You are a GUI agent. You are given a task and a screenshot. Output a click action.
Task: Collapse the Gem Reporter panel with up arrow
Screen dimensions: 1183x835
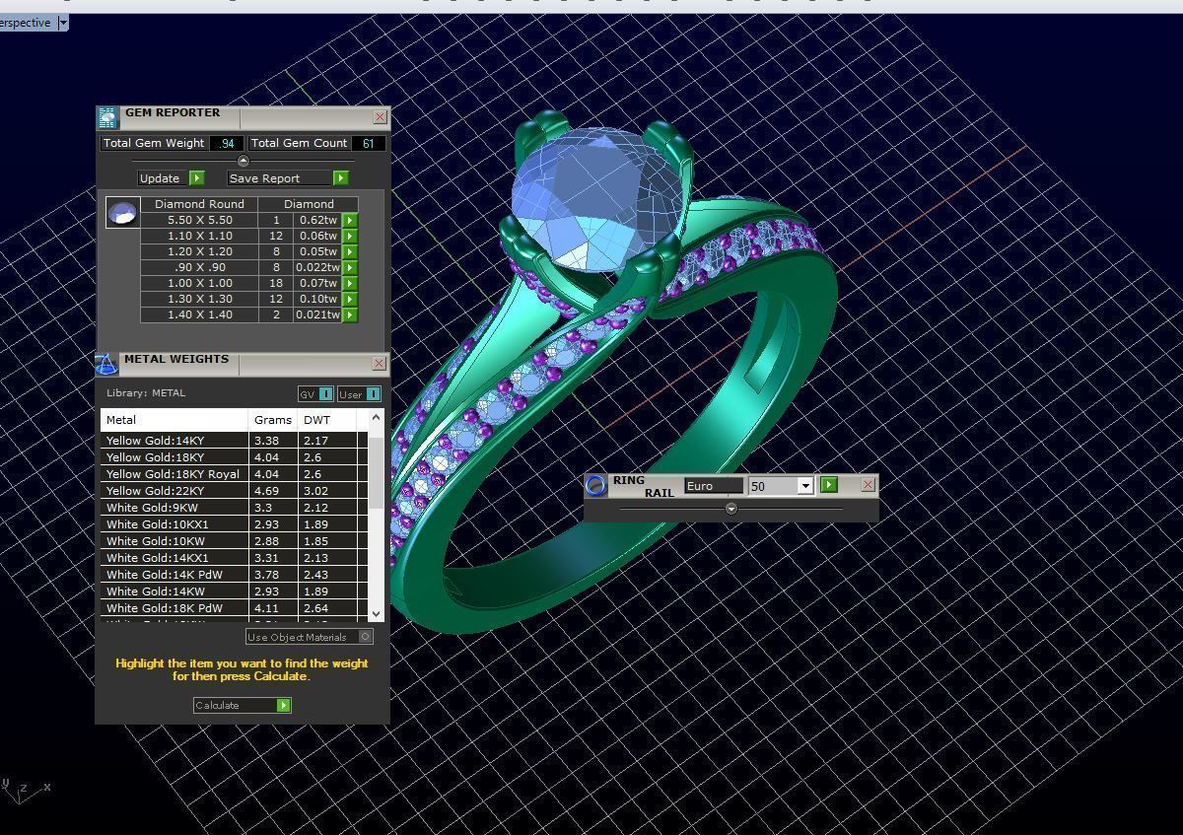coord(243,161)
